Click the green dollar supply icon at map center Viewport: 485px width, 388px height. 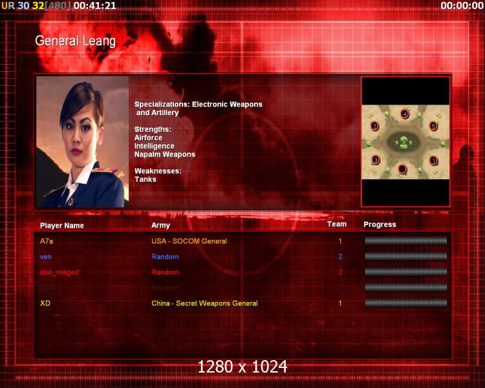coord(404,143)
